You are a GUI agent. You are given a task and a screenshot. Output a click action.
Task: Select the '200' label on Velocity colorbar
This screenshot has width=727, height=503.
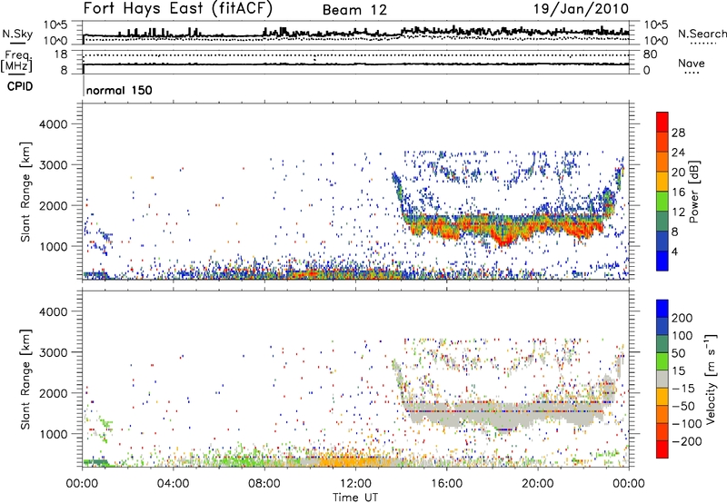pos(682,318)
